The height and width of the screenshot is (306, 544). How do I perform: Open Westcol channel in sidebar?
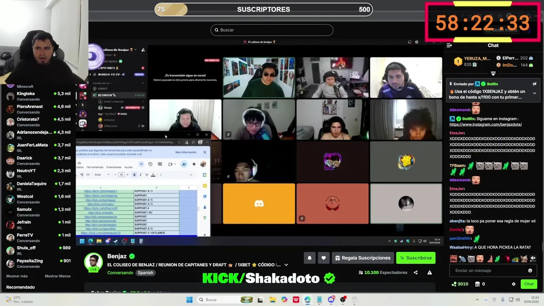(38, 199)
